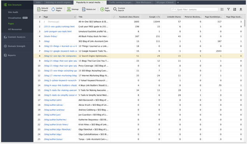Add a new workspace tab with plus icon
247x144 pixels.
point(178,2)
